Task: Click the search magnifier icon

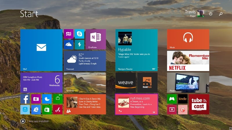Action: coord(221,14)
